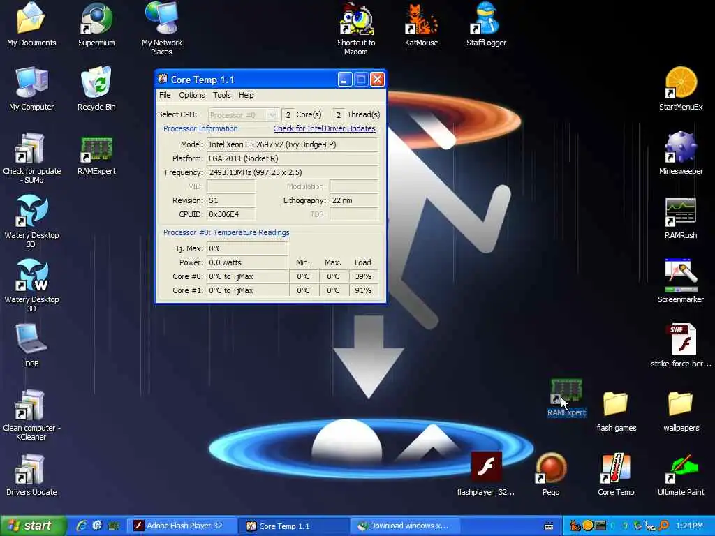Screen dimensions: 715x536
Task: Select the Minesweeper desktop icon
Action: 680,153
